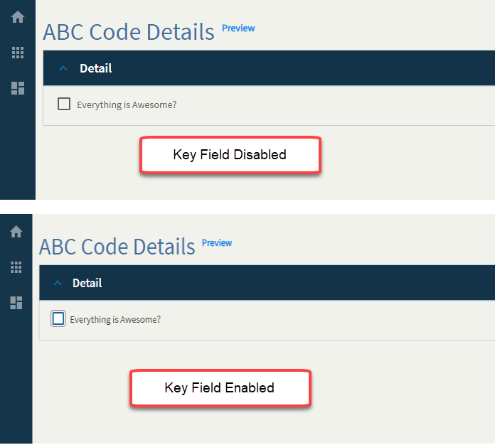Screen dimensions: 495x445
Task: Open the dashboard tiles icon in bottom sidebar
Action: point(16,303)
